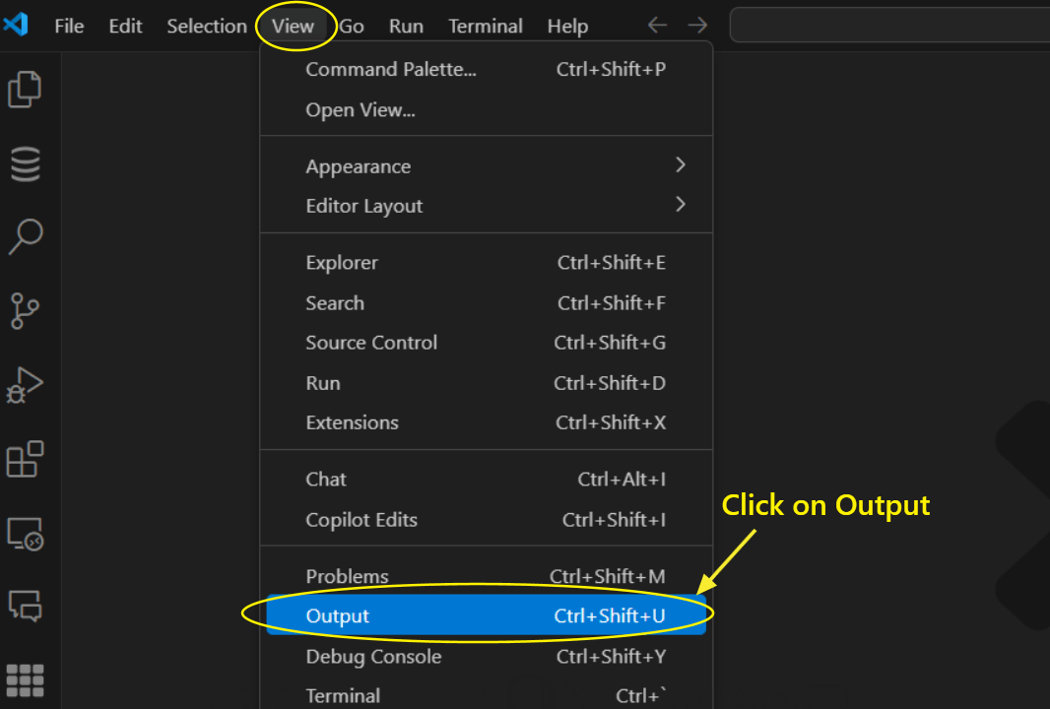Open the Terminal menu in menu bar
The image size is (1050, 709).
coord(486,27)
